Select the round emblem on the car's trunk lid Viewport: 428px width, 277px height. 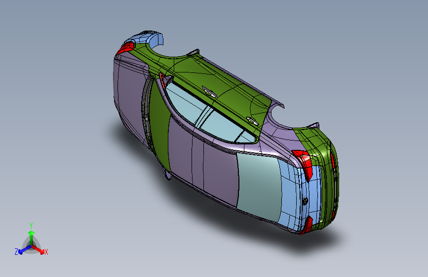click(x=305, y=201)
